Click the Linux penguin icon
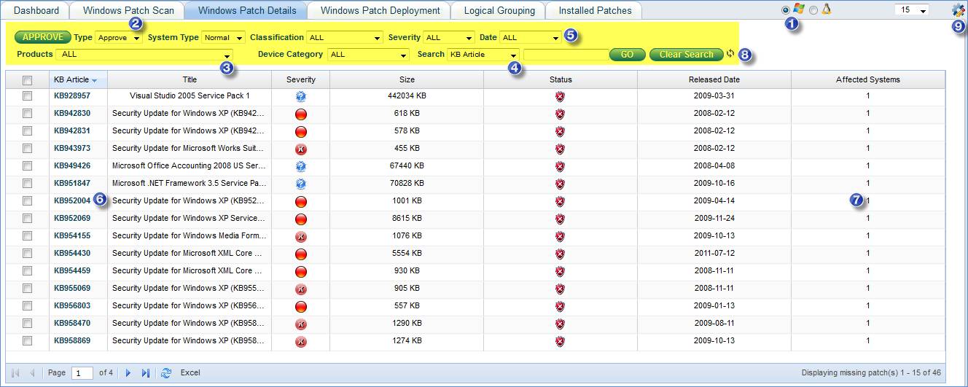 click(826, 9)
